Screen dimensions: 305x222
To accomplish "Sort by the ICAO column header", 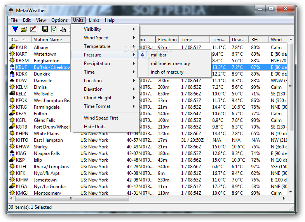I will [20, 40].
